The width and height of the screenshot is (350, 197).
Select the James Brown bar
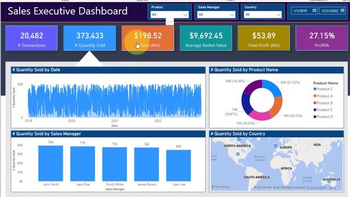pyautogui.click(x=147, y=164)
